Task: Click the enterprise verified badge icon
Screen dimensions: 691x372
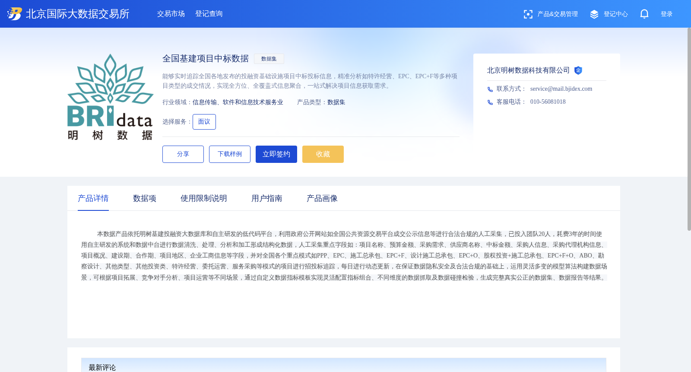Action: (578, 70)
